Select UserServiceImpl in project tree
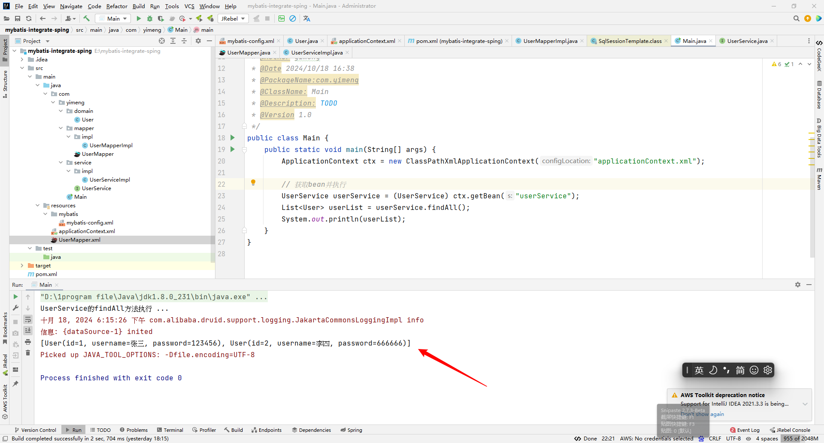Screen dimensions: 824x443 (109, 179)
